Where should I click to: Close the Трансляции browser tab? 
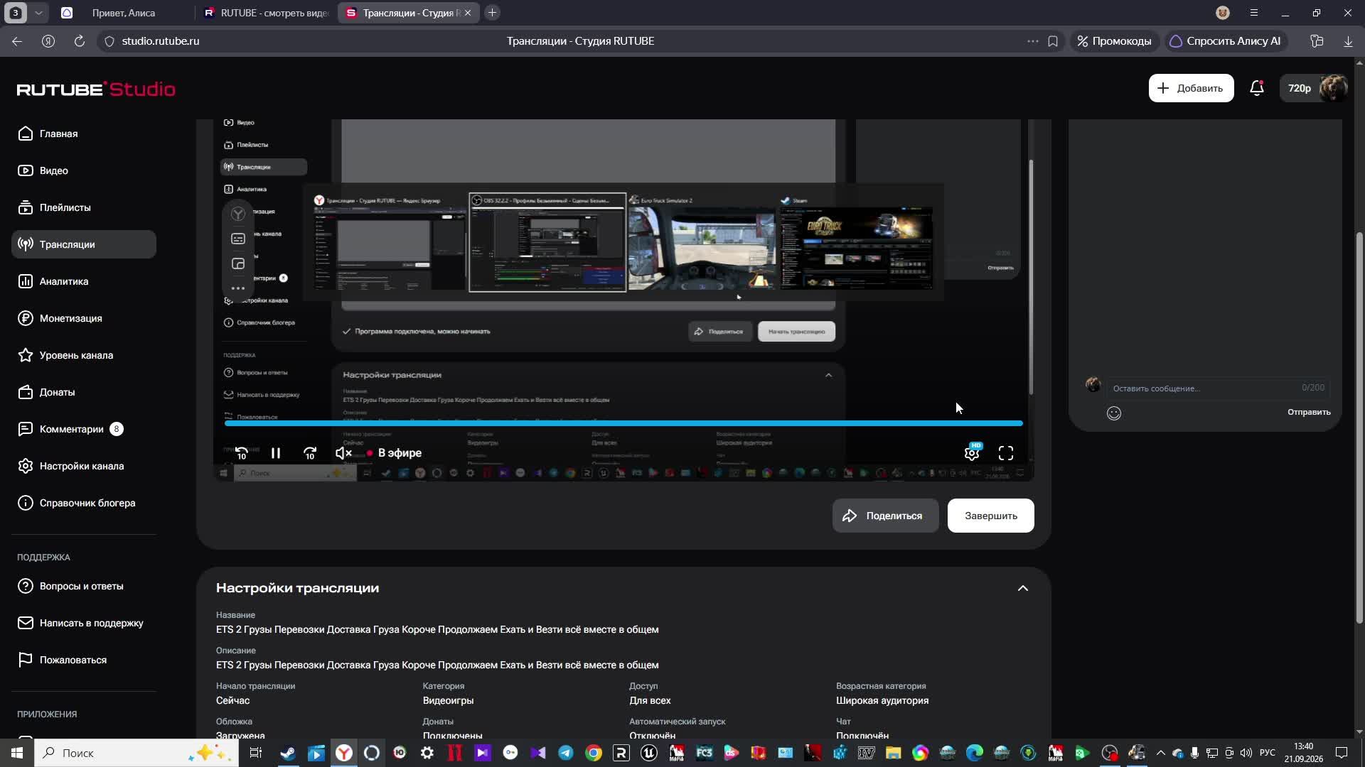(x=468, y=13)
